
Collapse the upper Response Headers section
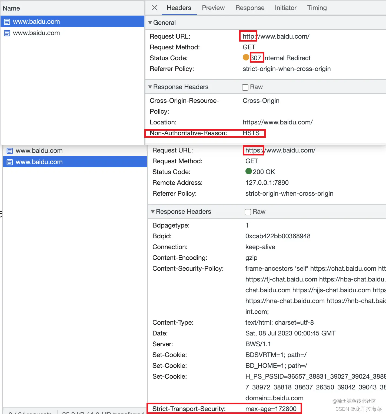[x=150, y=87]
